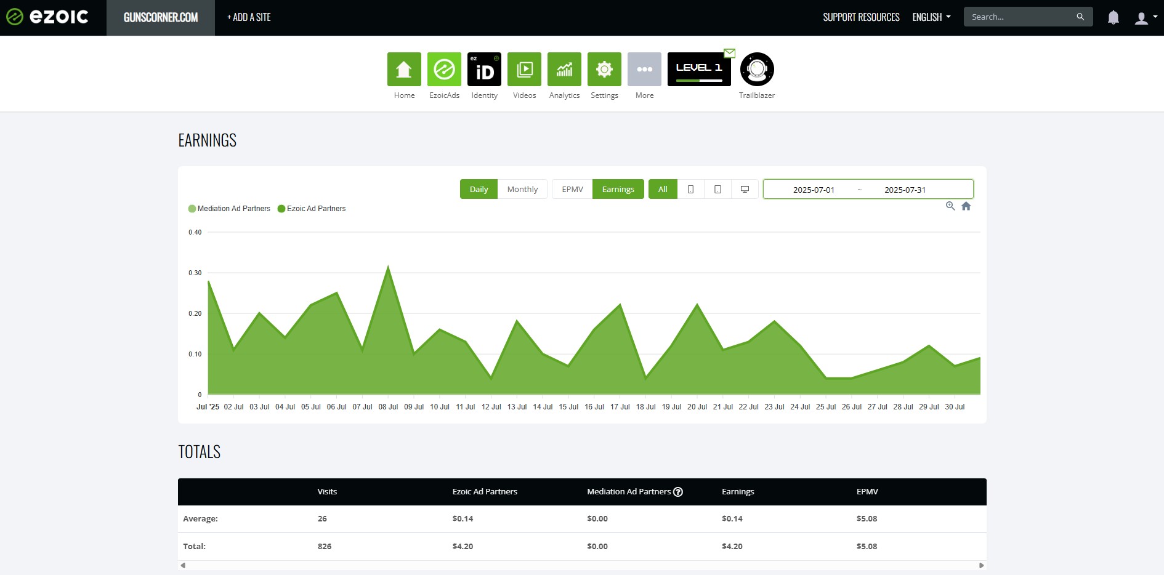
Task: Select All devices filter
Action: 663,189
